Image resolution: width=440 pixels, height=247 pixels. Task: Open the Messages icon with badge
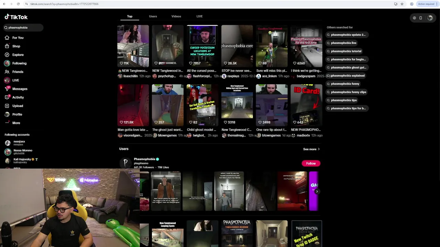[x=7, y=89]
